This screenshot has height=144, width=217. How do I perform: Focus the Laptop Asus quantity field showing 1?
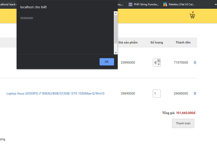pyautogui.click(x=157, y=94)
